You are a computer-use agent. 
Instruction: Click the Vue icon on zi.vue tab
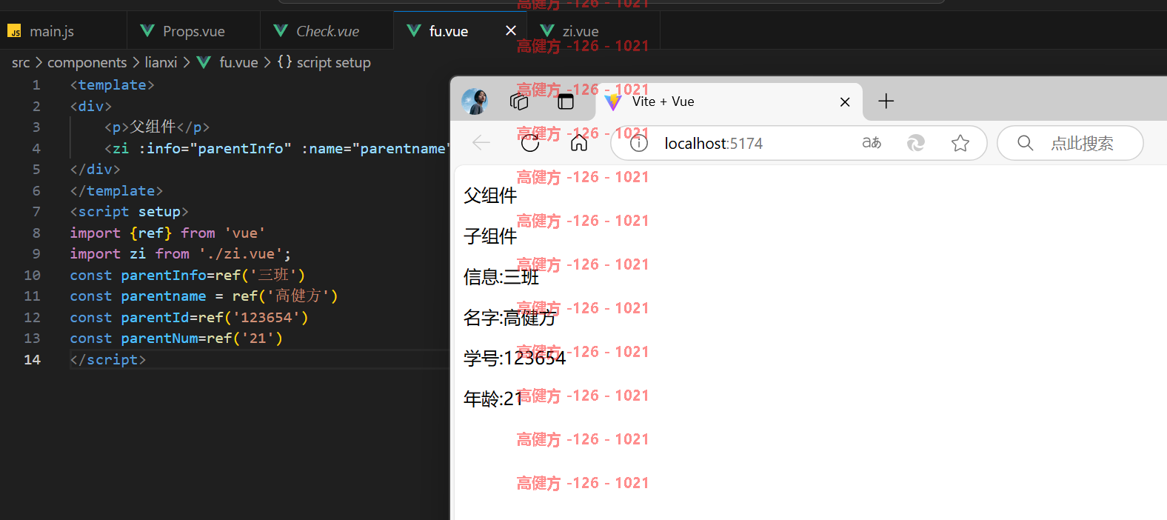click(x=547, y=30)
